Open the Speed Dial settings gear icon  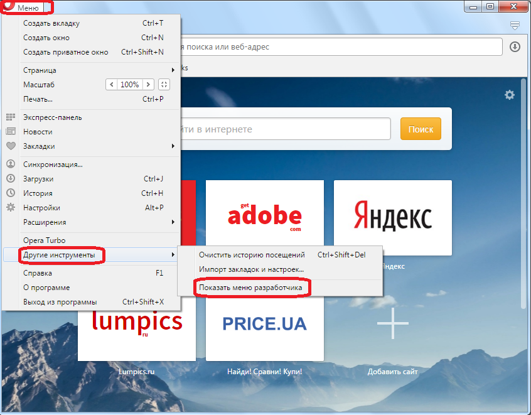click(509, 95)
